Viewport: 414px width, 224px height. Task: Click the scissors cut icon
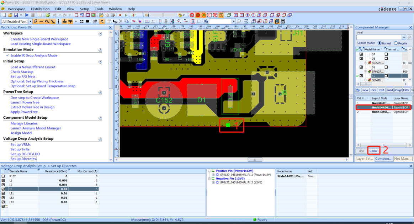click(193, 21)
